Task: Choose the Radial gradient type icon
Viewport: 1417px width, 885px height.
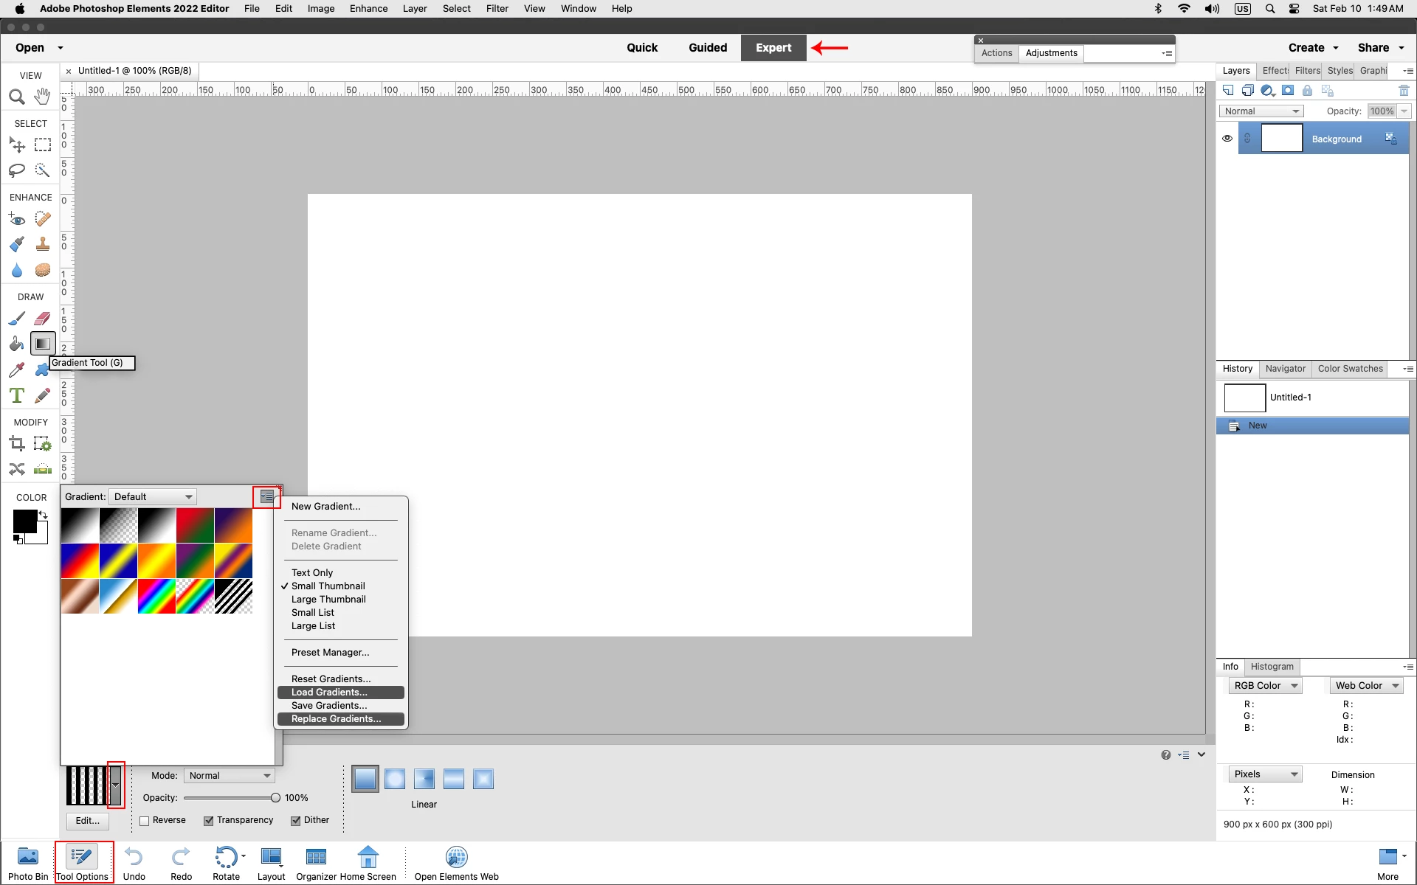Action: click(395, 779)
